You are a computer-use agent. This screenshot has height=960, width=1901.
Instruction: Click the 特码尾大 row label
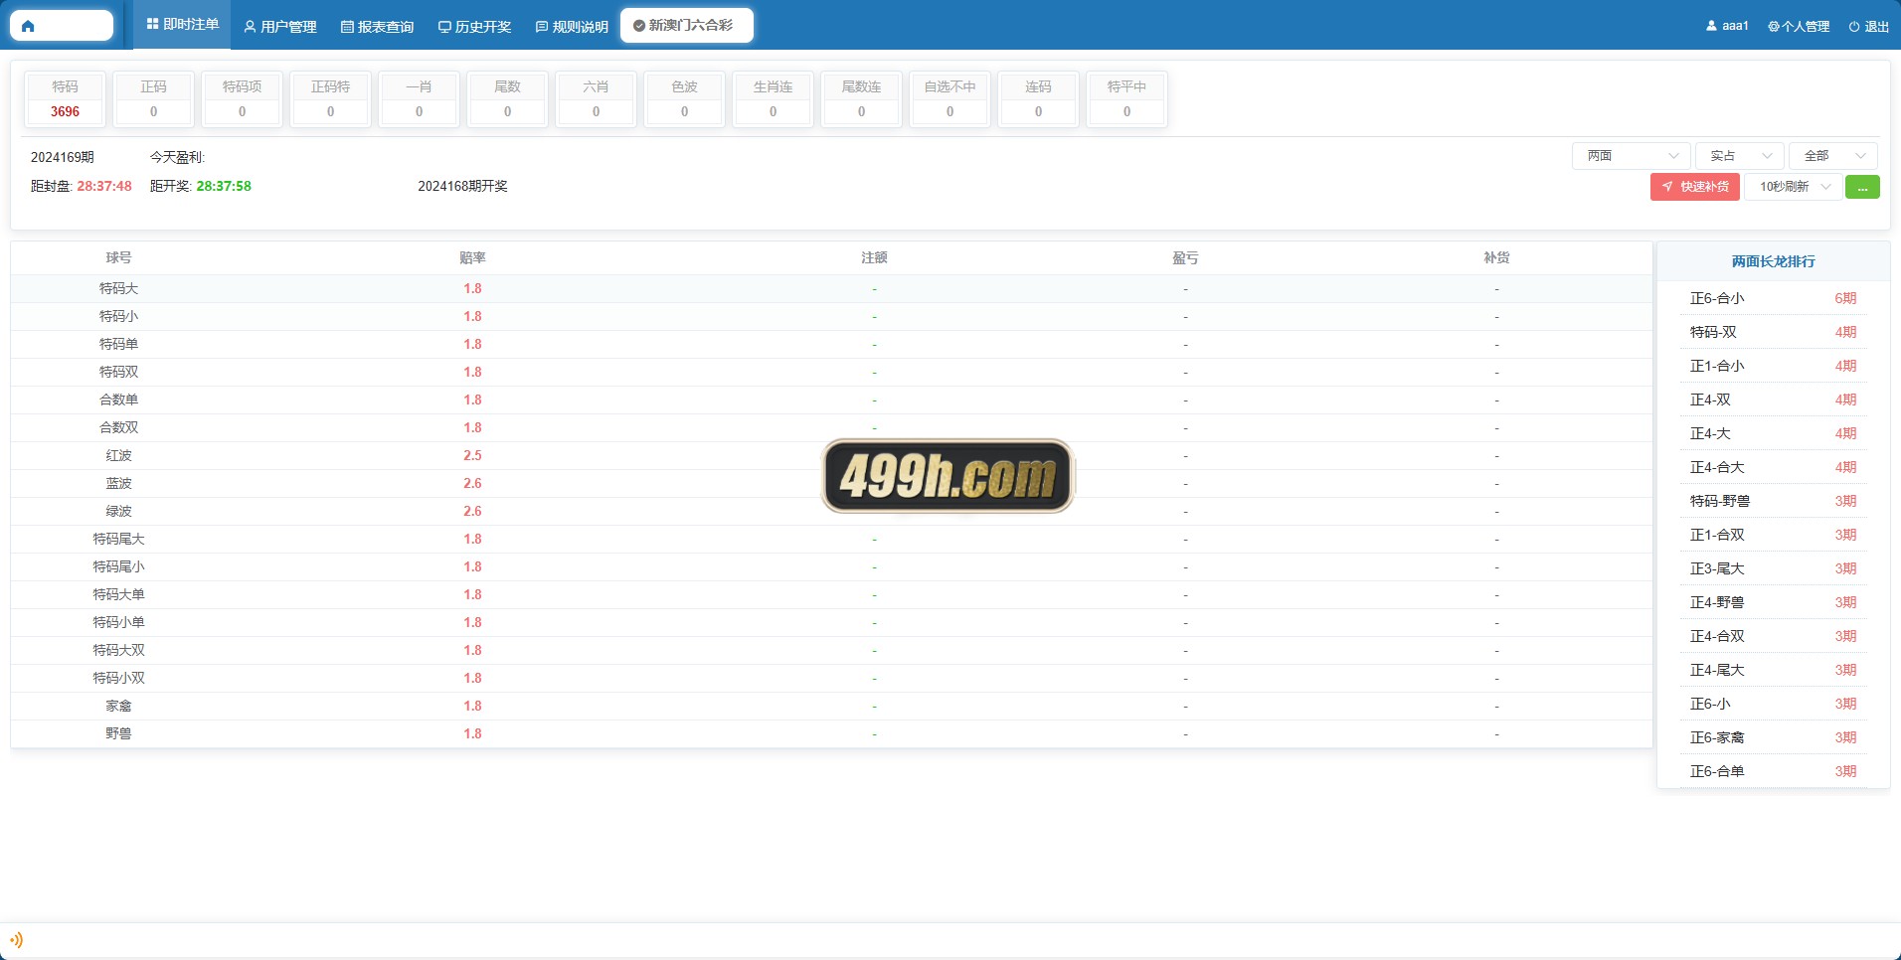[x=118, y=539]
